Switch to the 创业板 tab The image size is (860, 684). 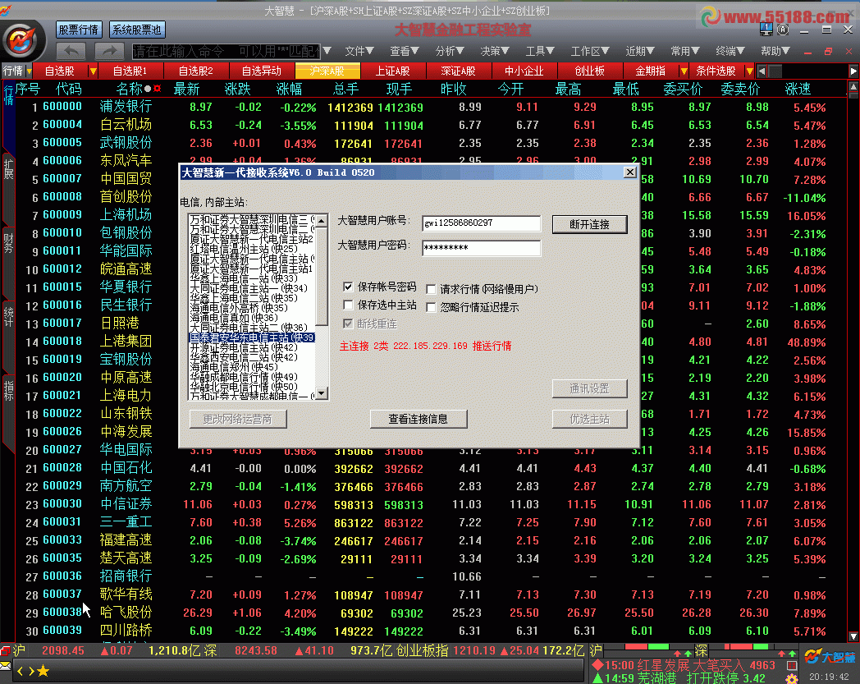click(x=589, y=71)
